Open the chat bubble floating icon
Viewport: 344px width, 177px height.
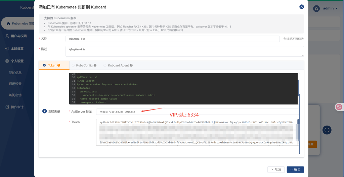click(327, 130)
